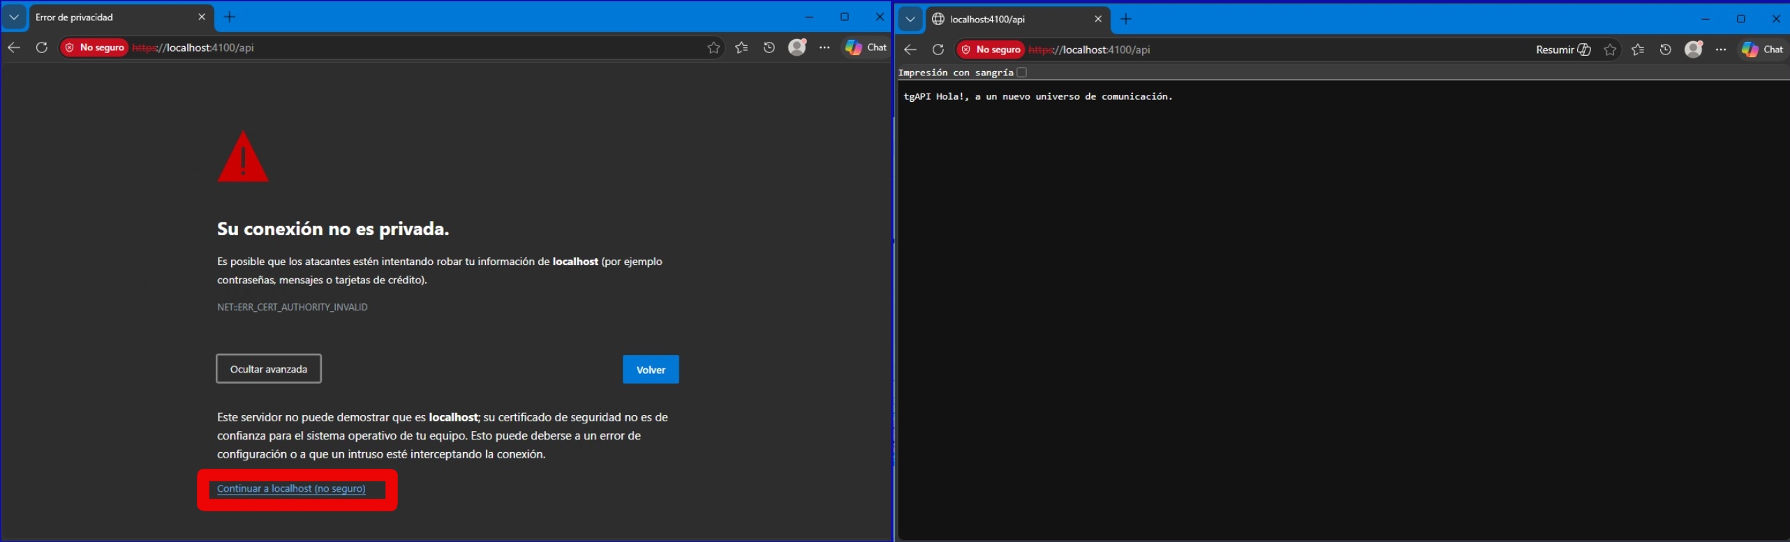Follow Continuar a localhost (no seguro) link

pos(291,488)
